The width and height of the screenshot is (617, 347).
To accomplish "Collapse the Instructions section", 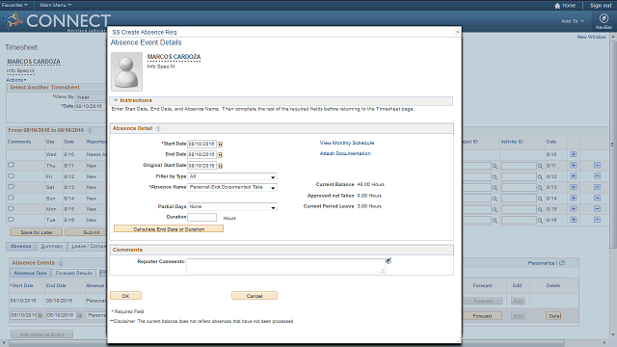I will (116, 100).
